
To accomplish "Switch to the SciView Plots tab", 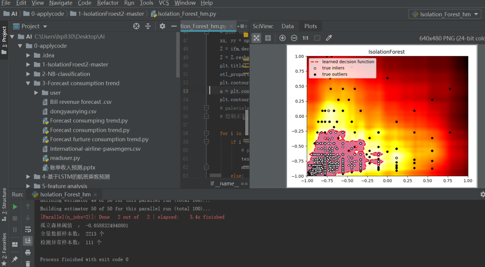I will pyautogui.click(x=311, y=27).
